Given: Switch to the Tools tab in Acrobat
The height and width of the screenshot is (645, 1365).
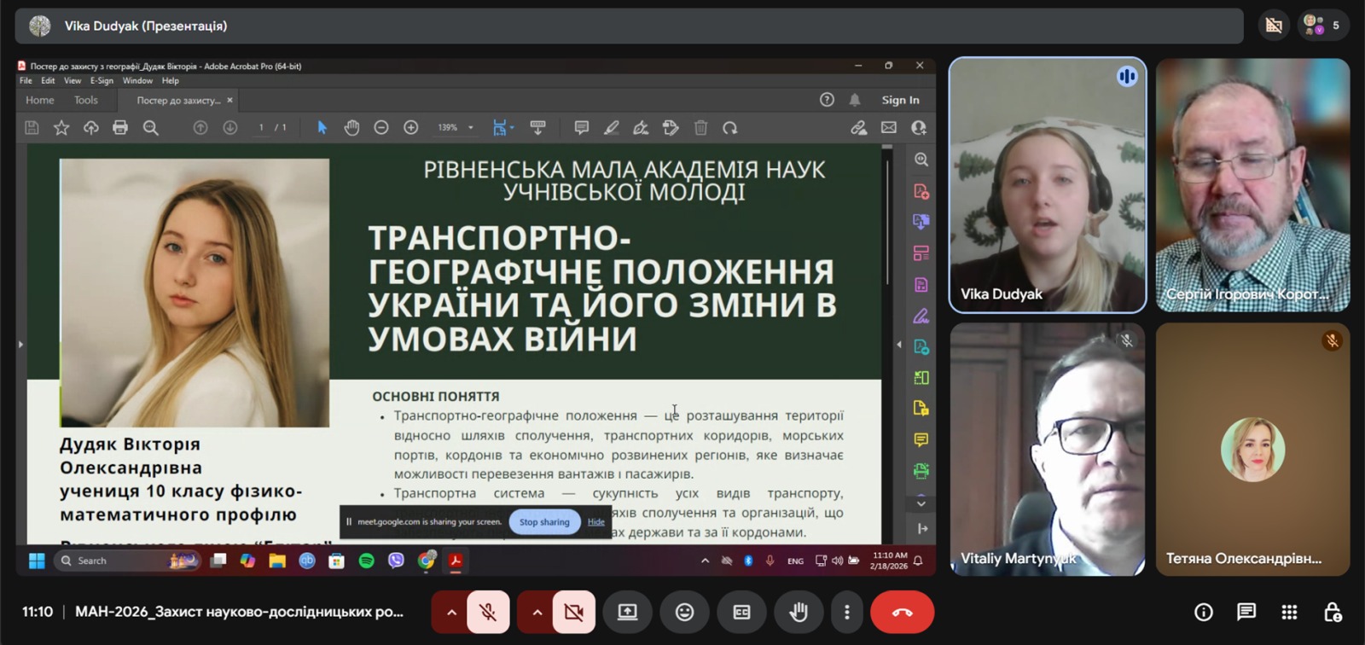Looking at the screenshot, I should point(86,101).
